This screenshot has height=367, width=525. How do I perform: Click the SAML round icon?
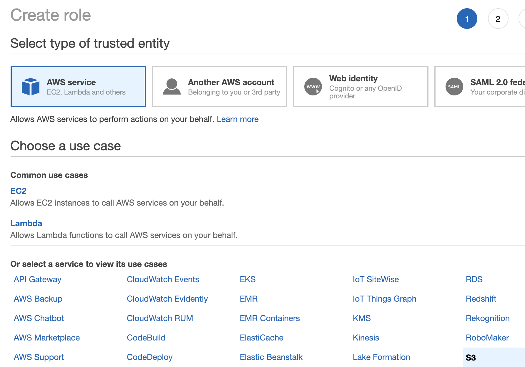[x=454, y=87]
